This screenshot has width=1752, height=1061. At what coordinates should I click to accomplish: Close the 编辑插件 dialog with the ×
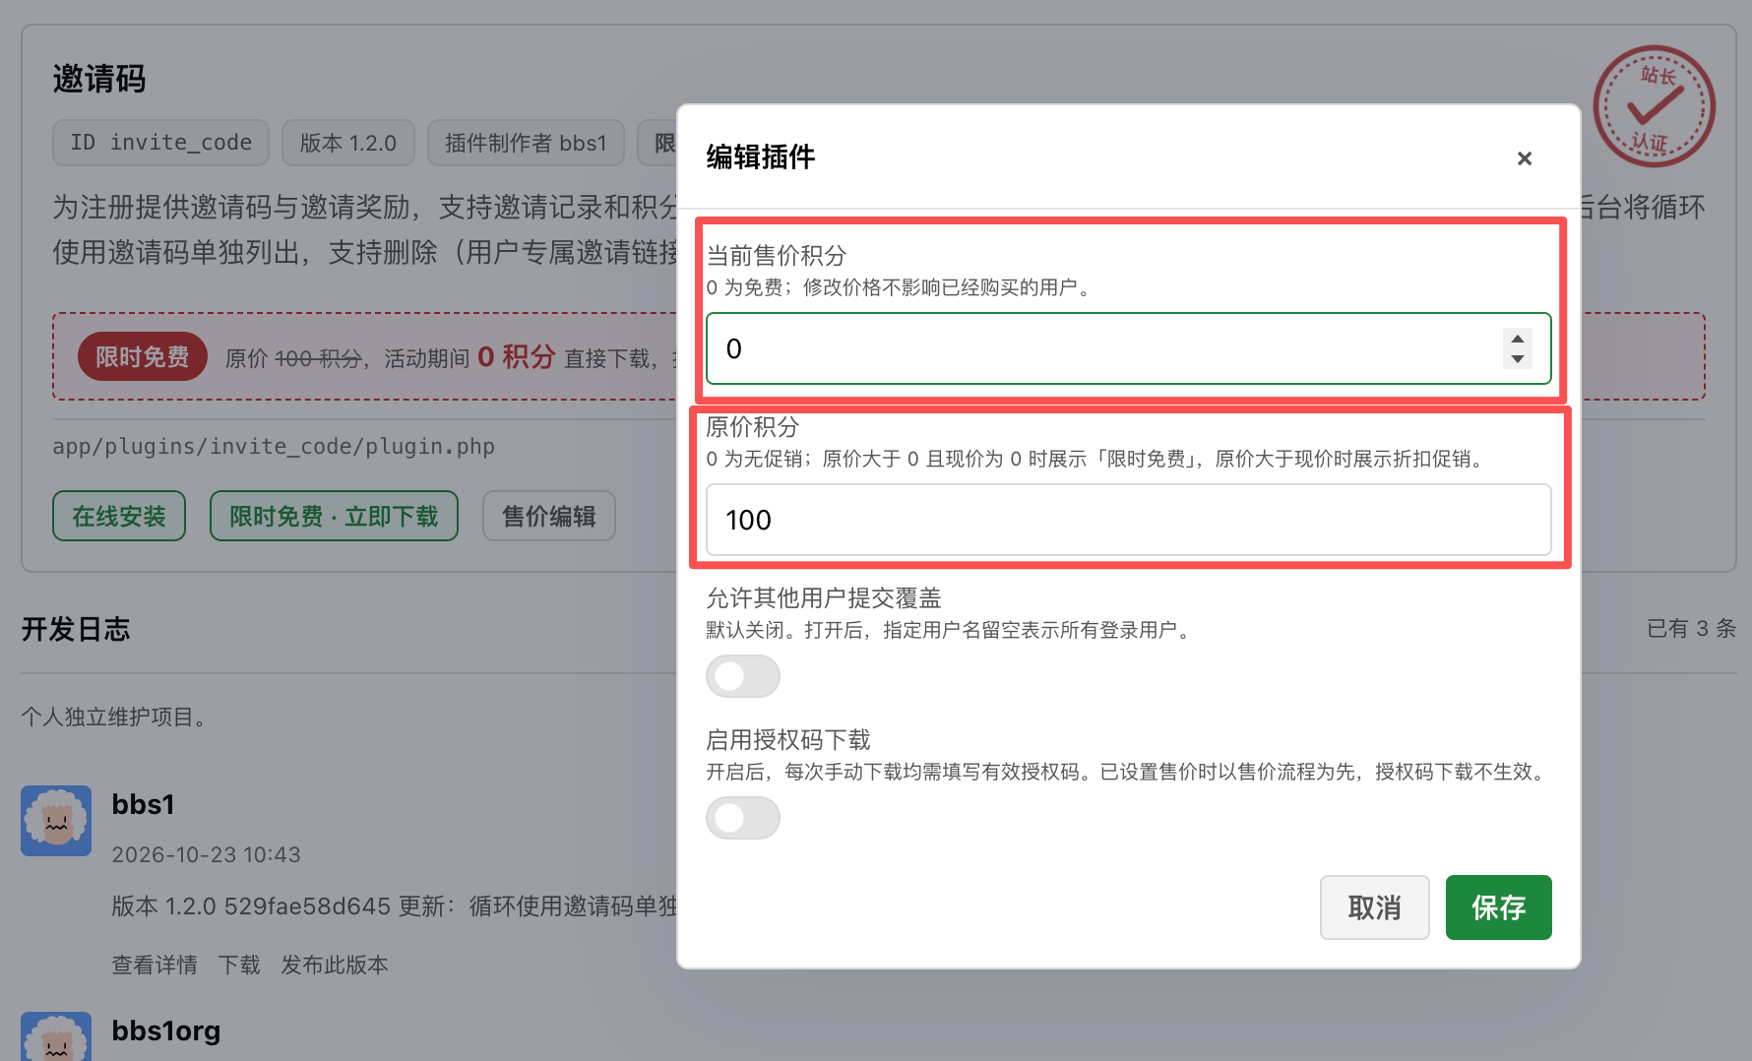(1524, 158)
